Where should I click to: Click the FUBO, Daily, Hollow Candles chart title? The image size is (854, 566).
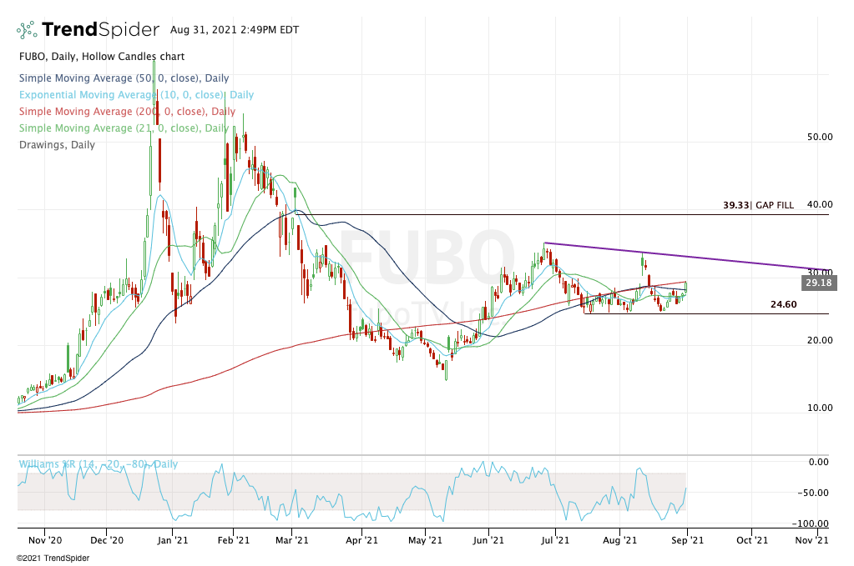click(102, 57)
